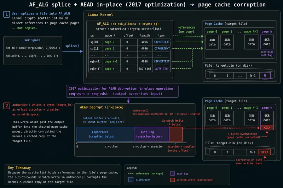The height and width of the screenshot is (188, 283).
Task: Select the put_unaligned_le32(seqno_lo, ...) code text
Action: pos(167,114)
